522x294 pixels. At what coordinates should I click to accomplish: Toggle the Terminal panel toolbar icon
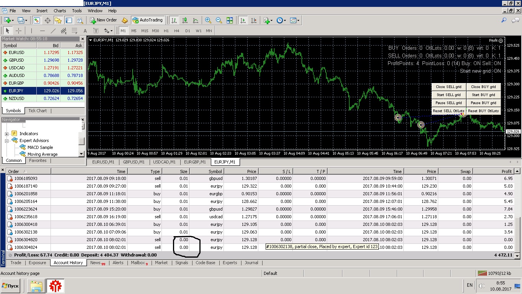coord(69,20)
